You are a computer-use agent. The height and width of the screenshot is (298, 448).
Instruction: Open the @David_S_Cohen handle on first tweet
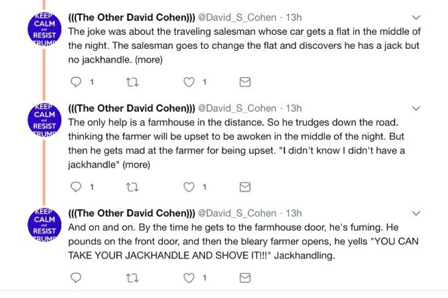point(237,18)
